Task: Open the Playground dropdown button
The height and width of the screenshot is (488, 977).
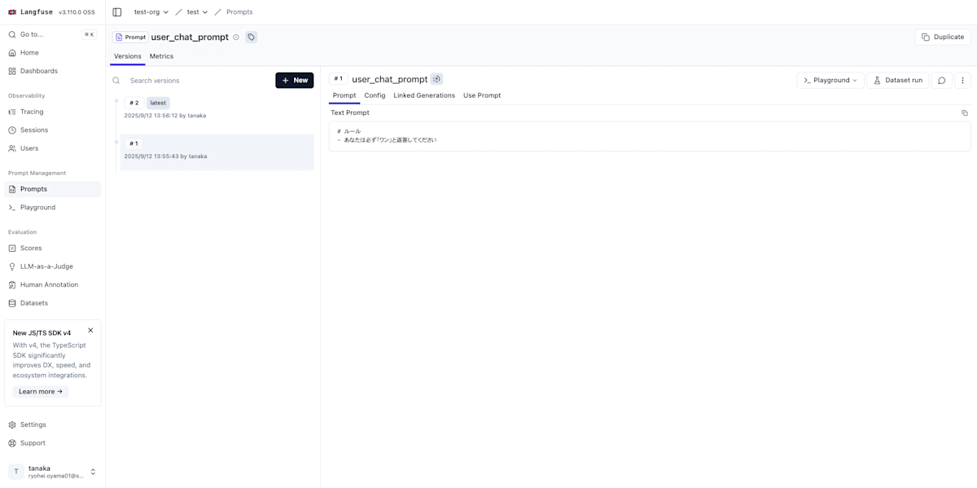Action: 830,81
